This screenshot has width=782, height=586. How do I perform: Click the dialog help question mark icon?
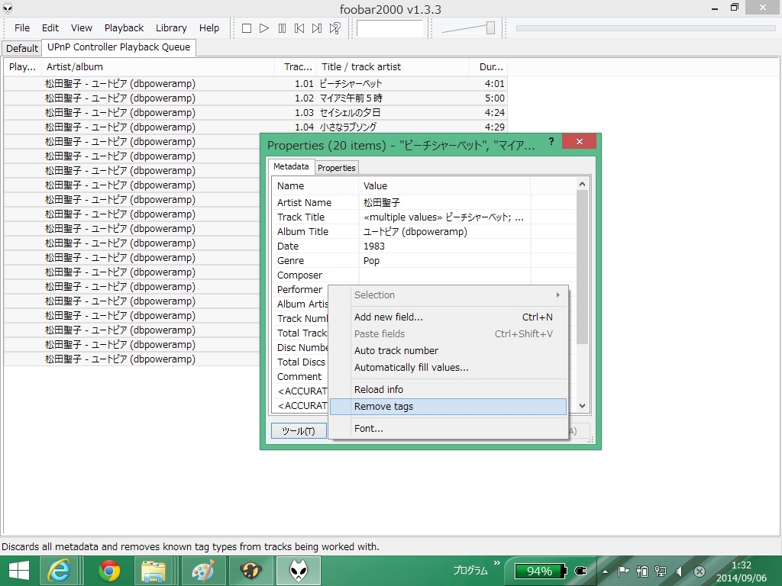click(551, 142)
